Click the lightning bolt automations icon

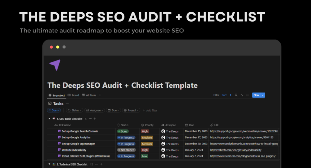(x=231, y=95)
